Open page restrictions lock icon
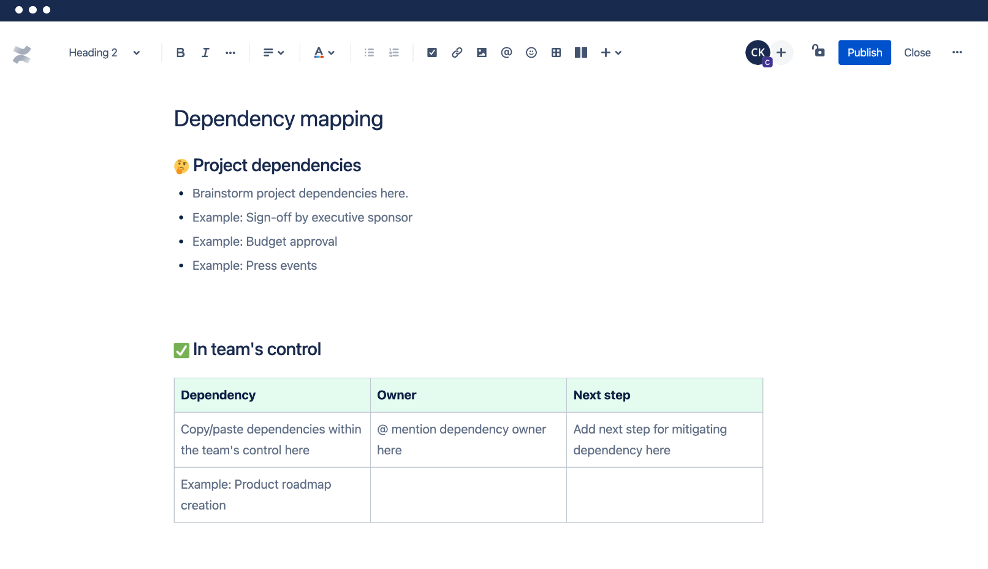The height and width of the screenshot is (569, 988). coord(818,51)
